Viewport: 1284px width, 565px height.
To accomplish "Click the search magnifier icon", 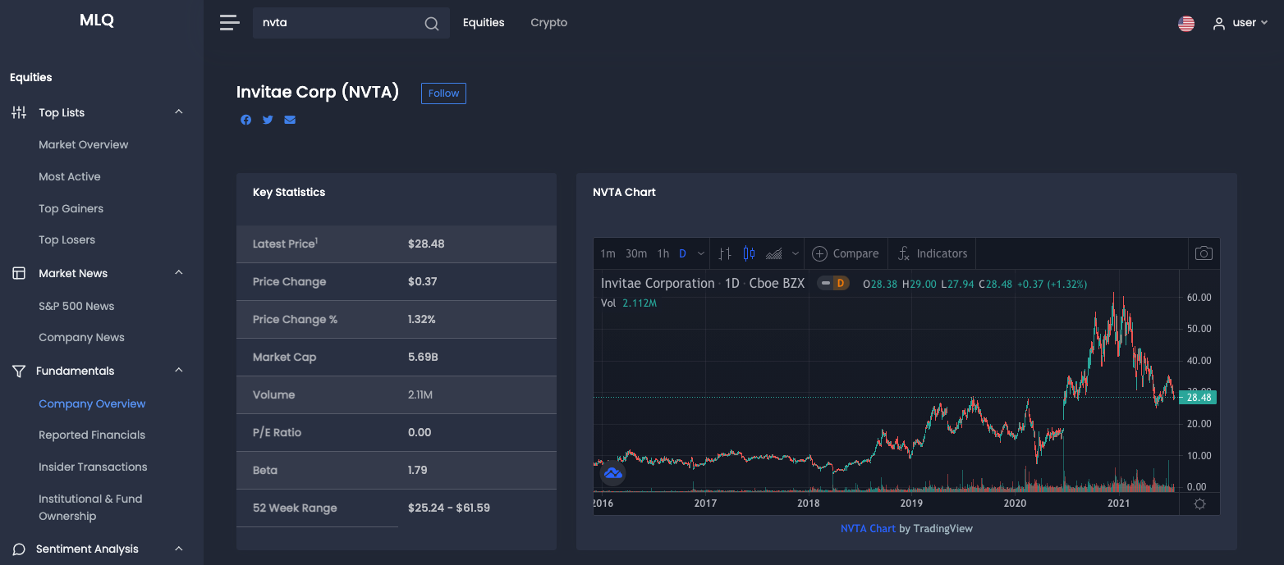I will [x=432, y=24].
